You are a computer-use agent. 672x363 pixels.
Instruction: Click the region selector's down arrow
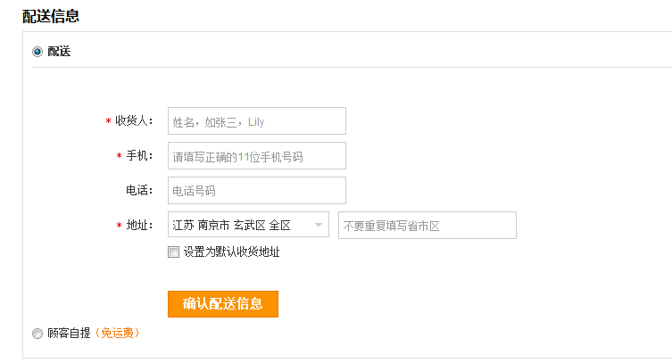coord(319,226)
